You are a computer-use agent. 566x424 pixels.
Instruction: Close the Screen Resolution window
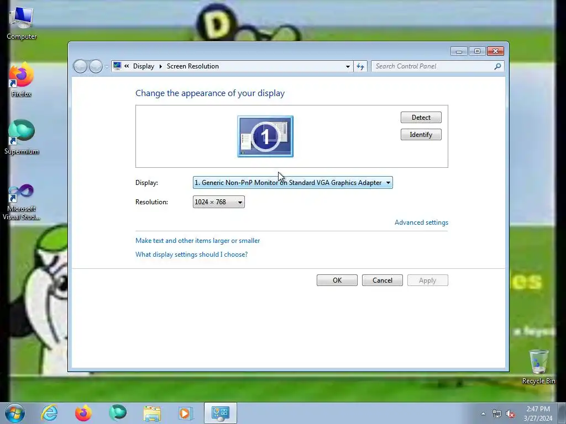point(496,51)
